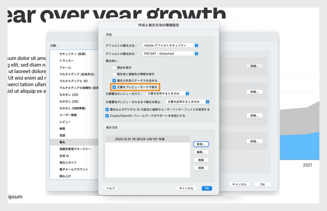Select 単位とガイド category
The width and height of the screenshot is (327, 211).
tap(74, 163)
